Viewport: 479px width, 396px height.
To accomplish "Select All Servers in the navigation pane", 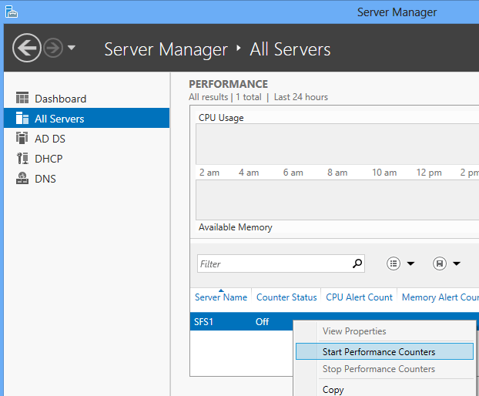I will pyautogui.click(x=87, y=118).
